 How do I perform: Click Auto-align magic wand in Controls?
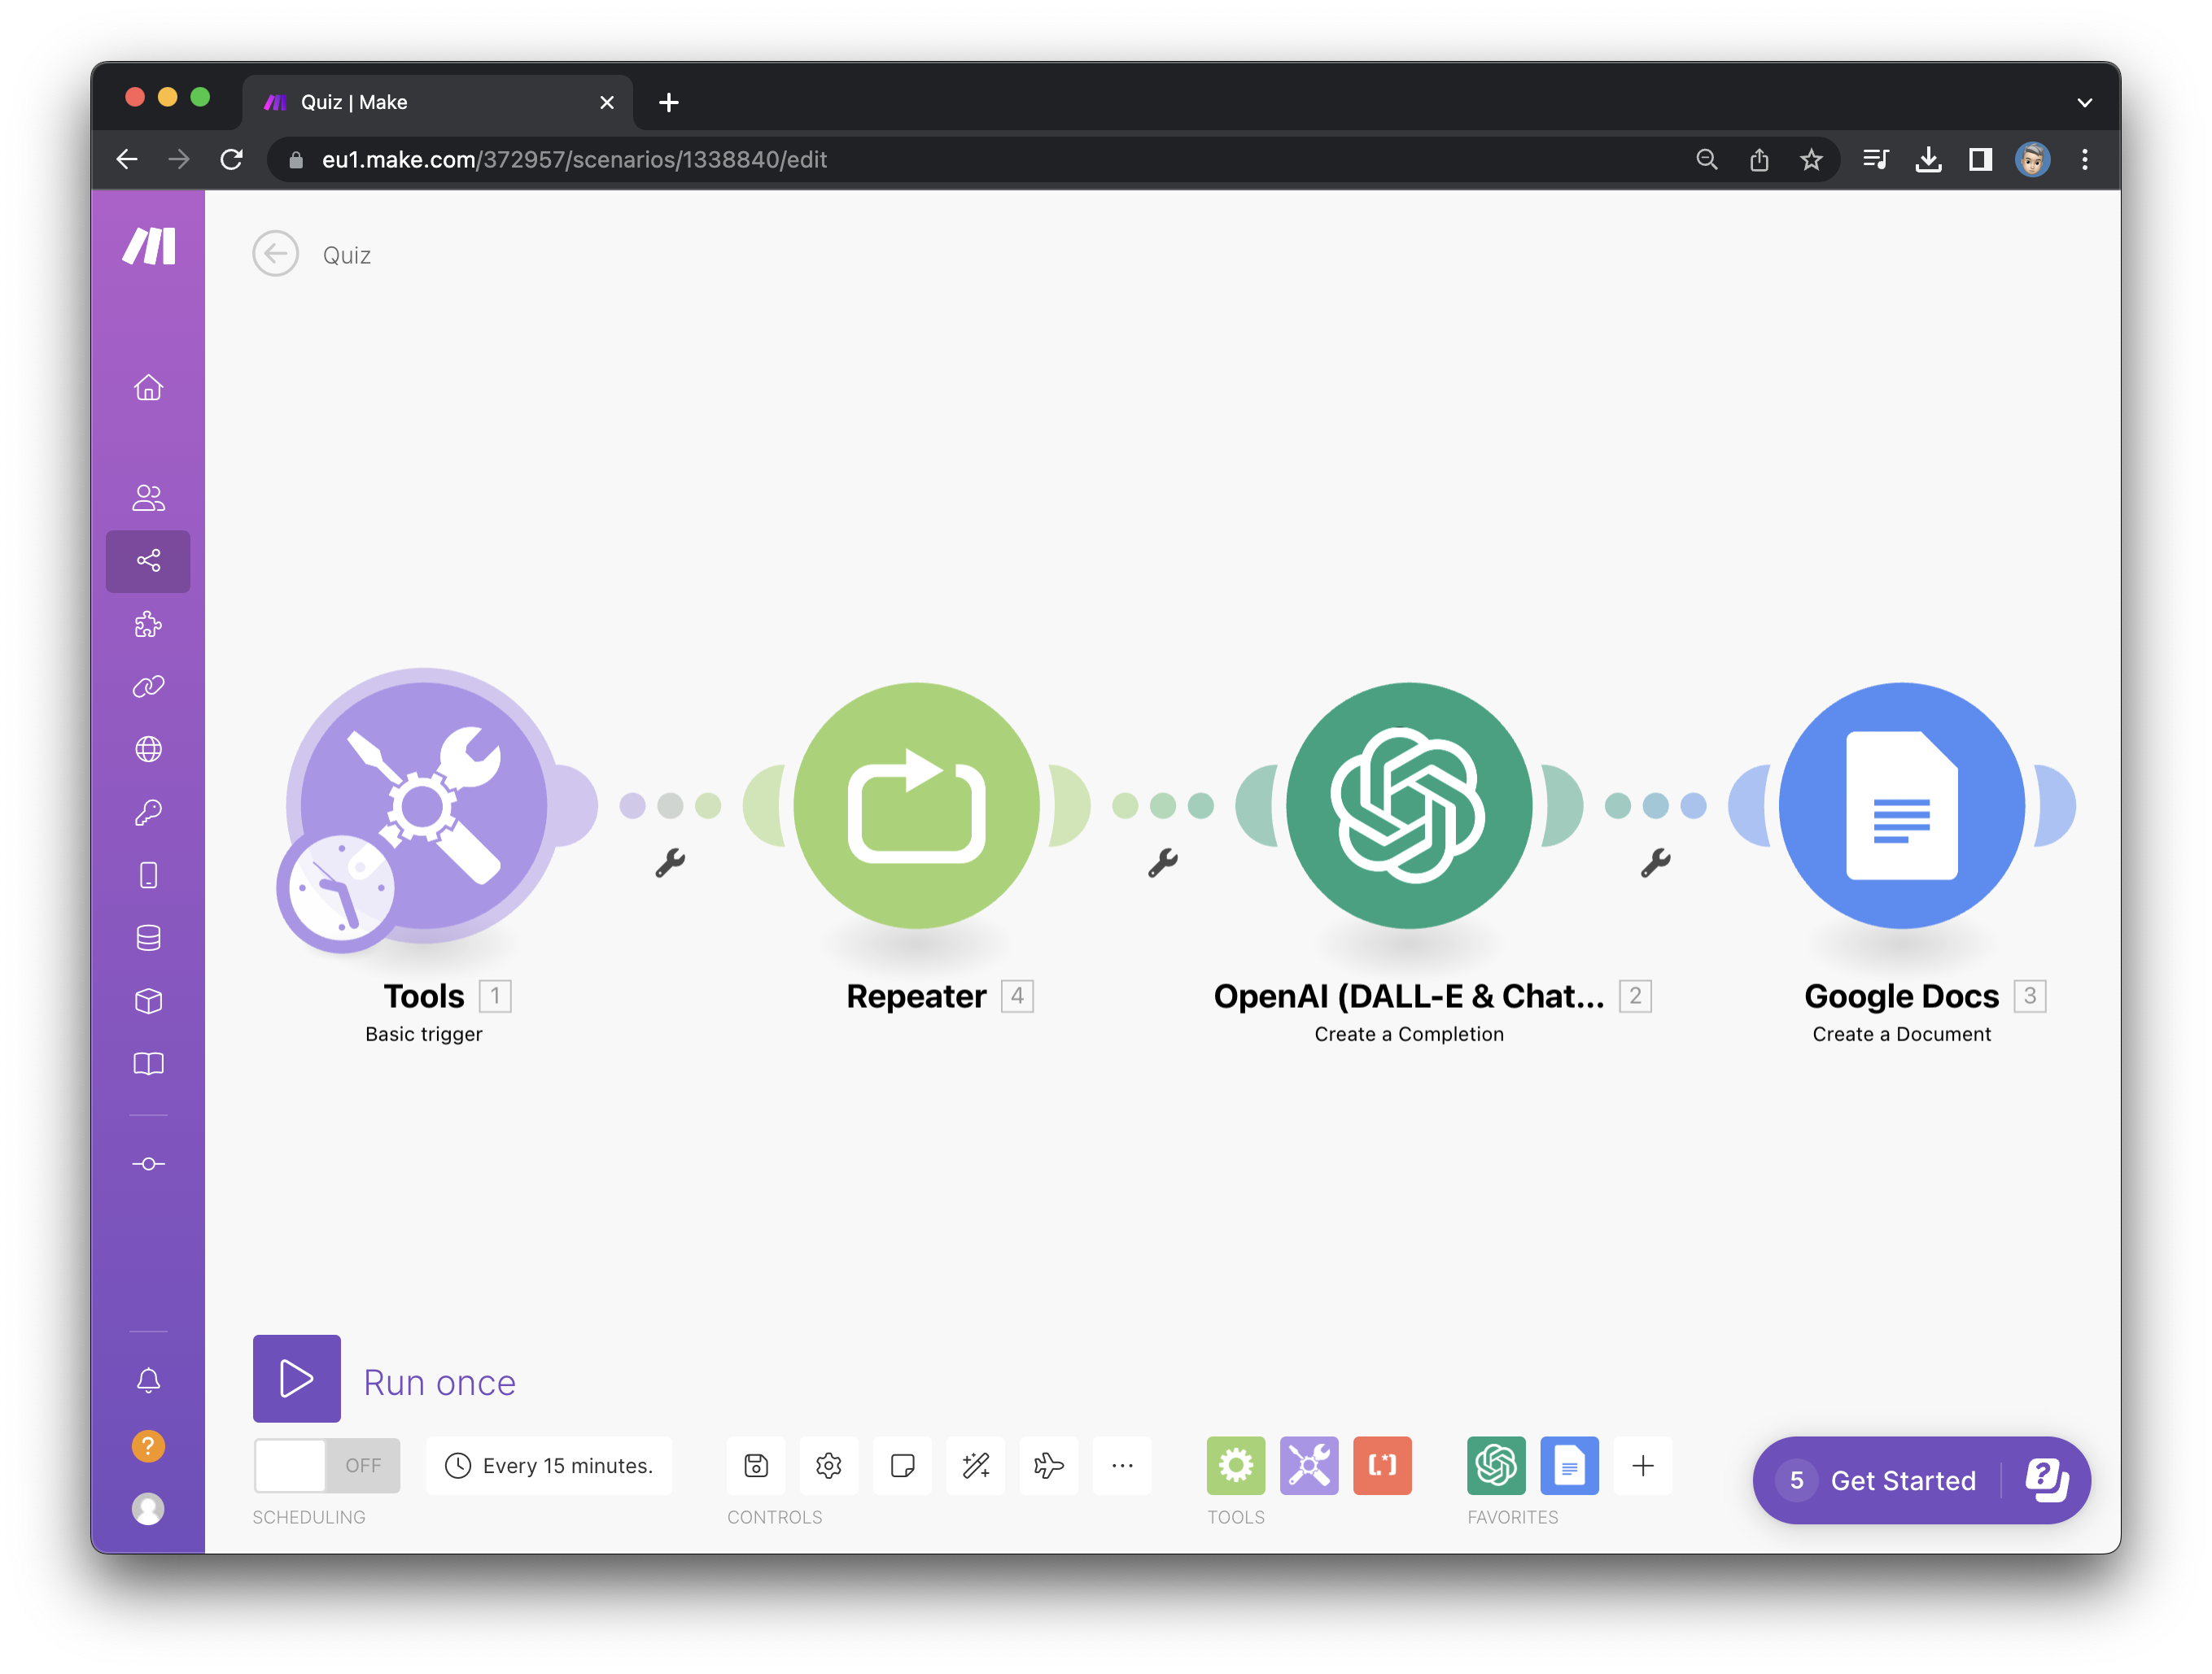click(x=976, y=1466)
